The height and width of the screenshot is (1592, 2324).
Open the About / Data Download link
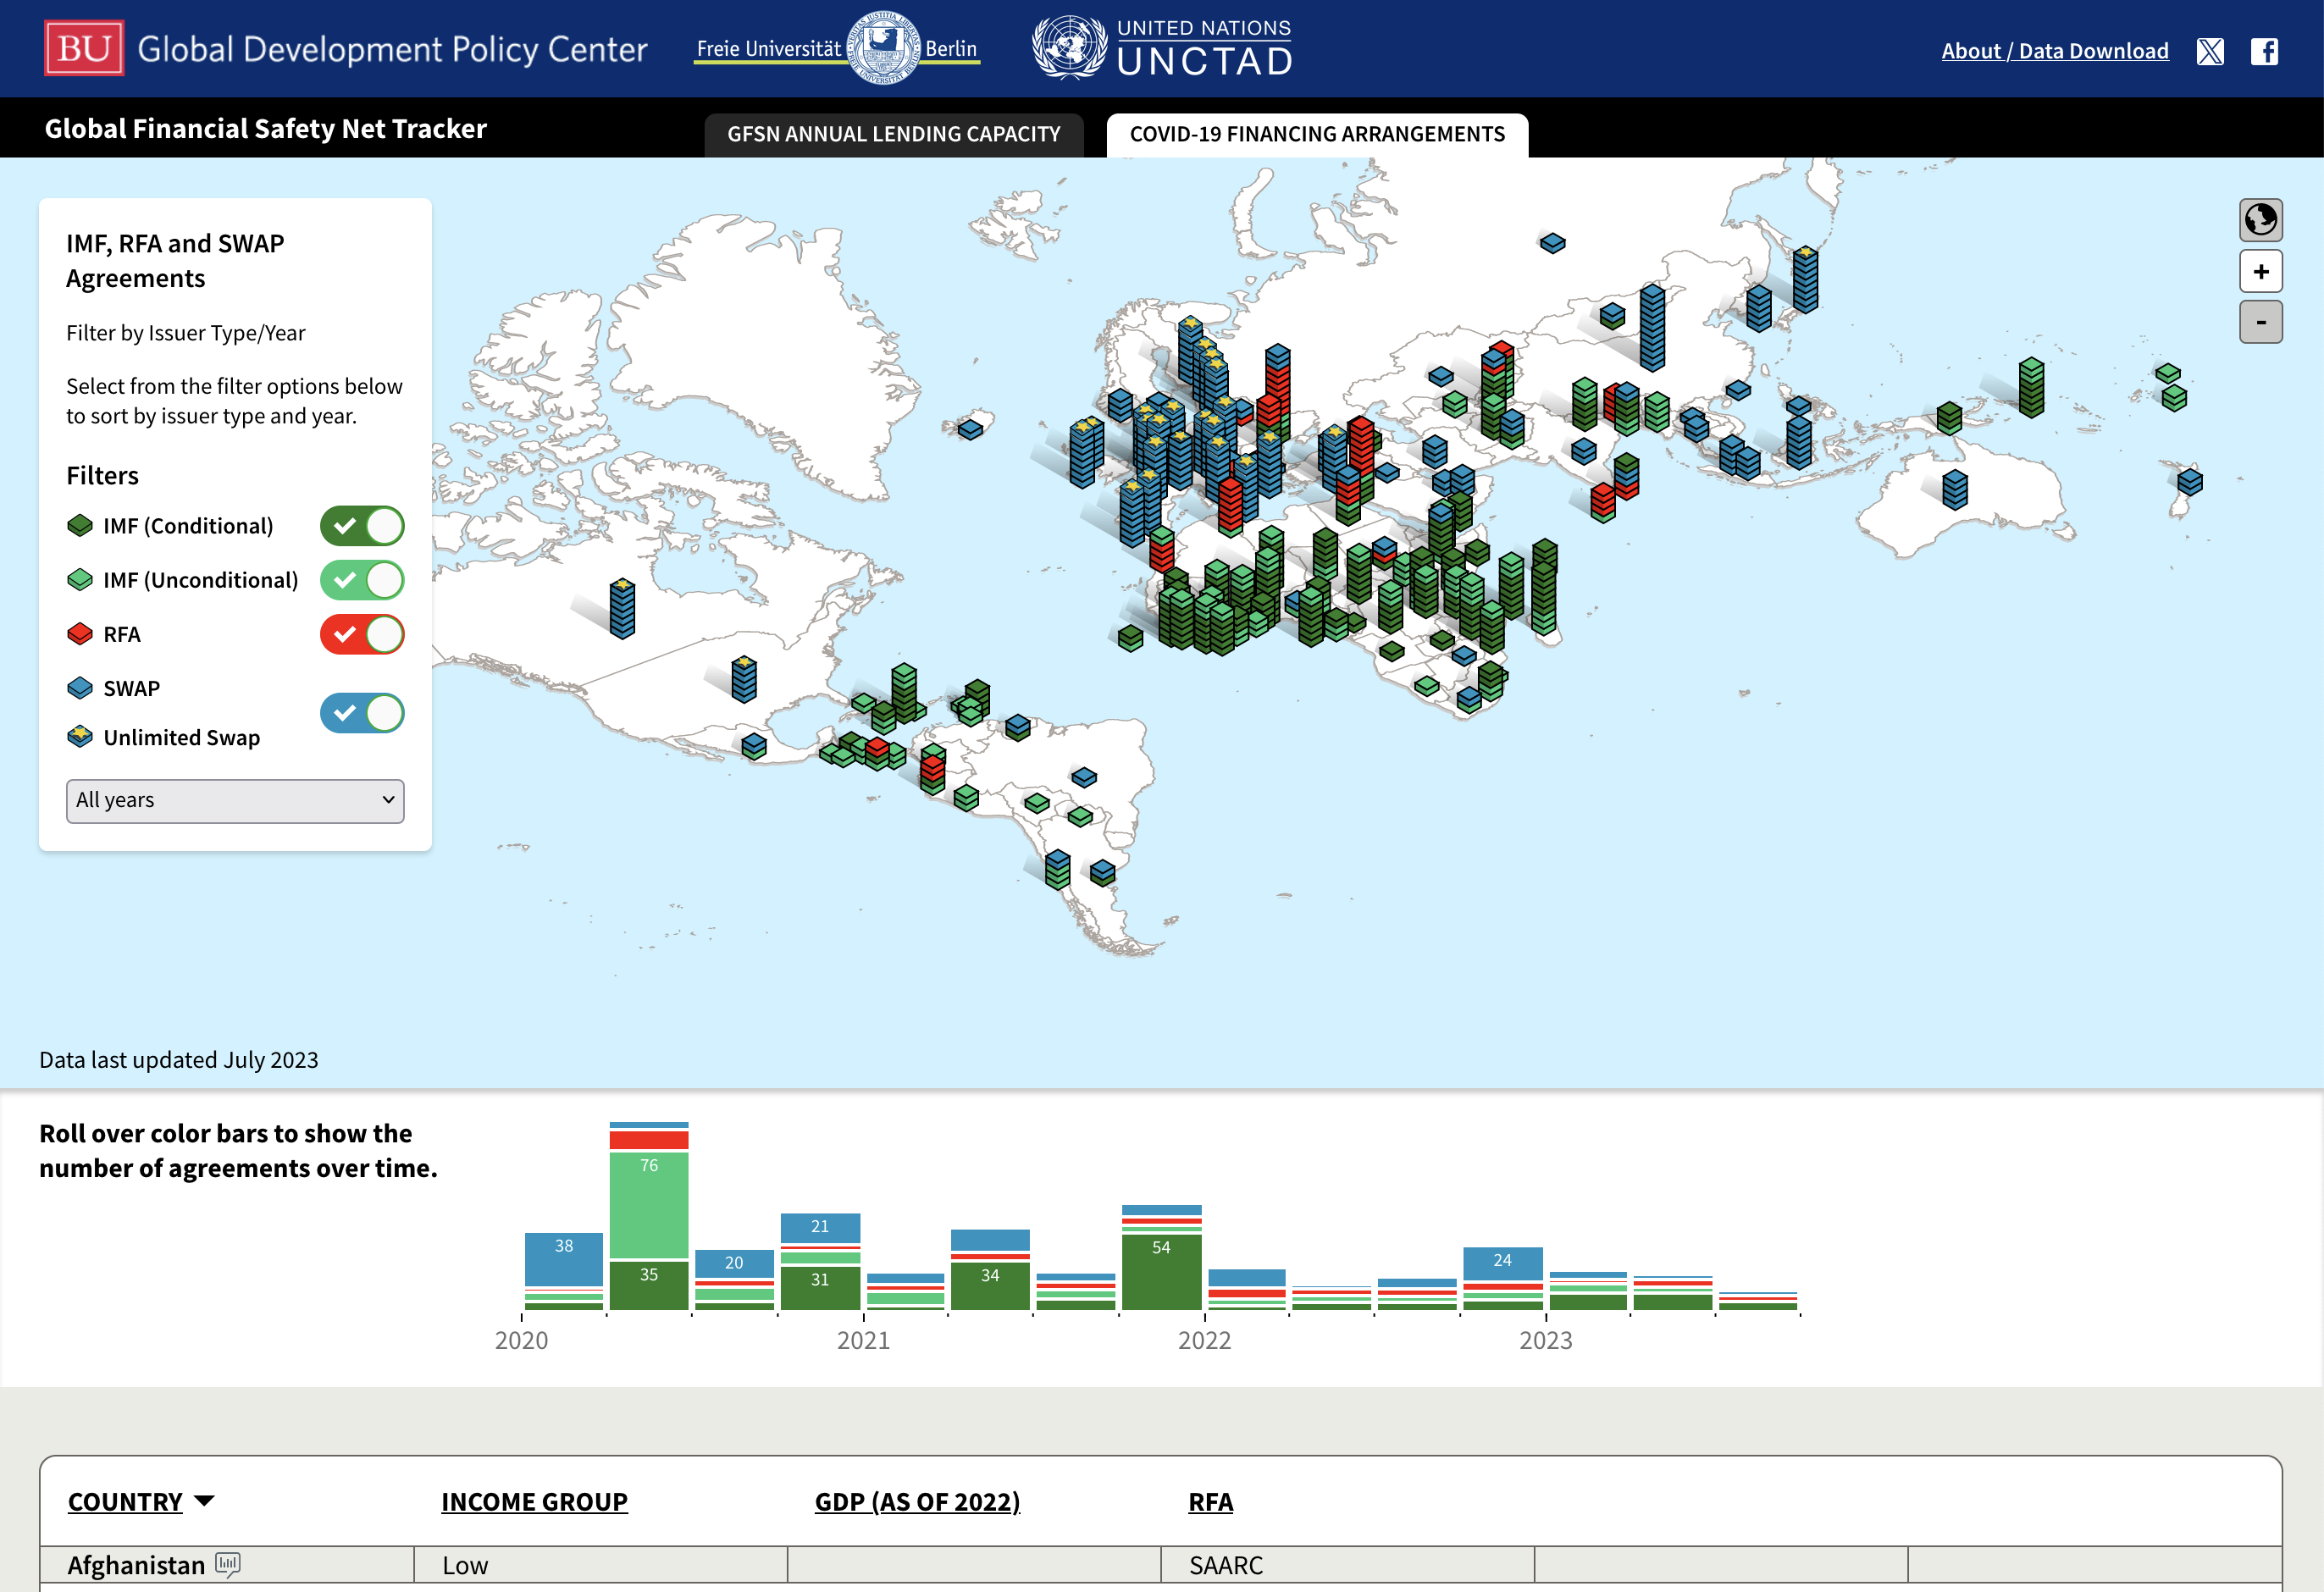click(2055, 51)
